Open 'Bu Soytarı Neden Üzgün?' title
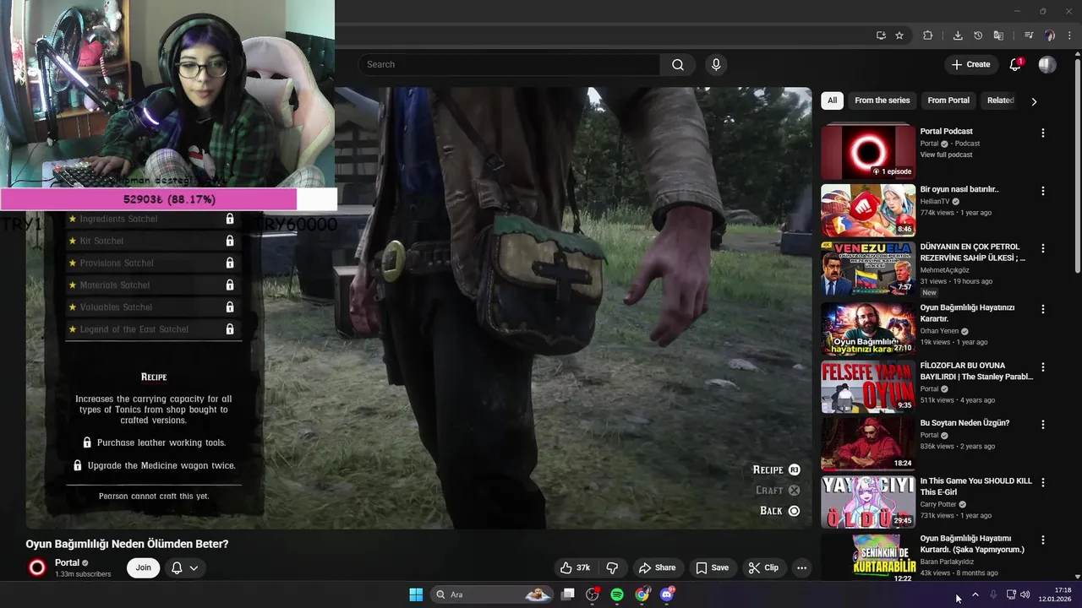 click(x=965, y=423)
